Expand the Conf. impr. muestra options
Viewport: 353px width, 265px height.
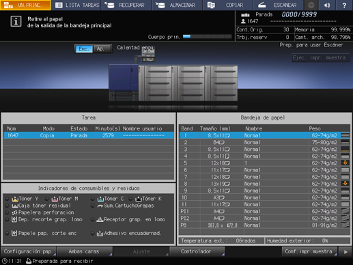click(309, 251)
